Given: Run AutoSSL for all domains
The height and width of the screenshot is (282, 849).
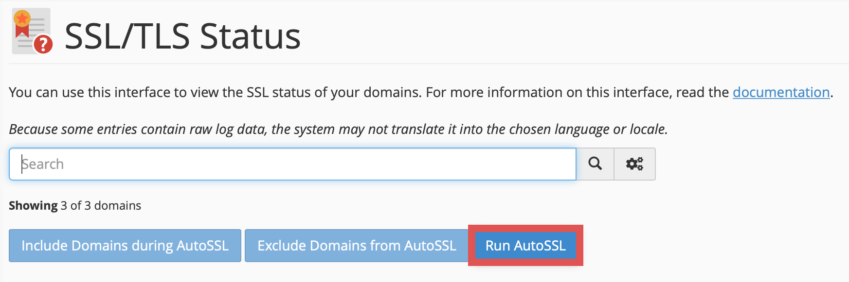Looking at the screenshot, I should click(x=525, y=246).
